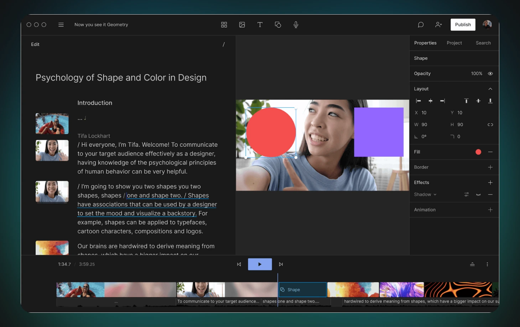Toggle shape visibility eye icon
Image resolution: width=520 pixels, height=327 pixels.
coord(490,74)
